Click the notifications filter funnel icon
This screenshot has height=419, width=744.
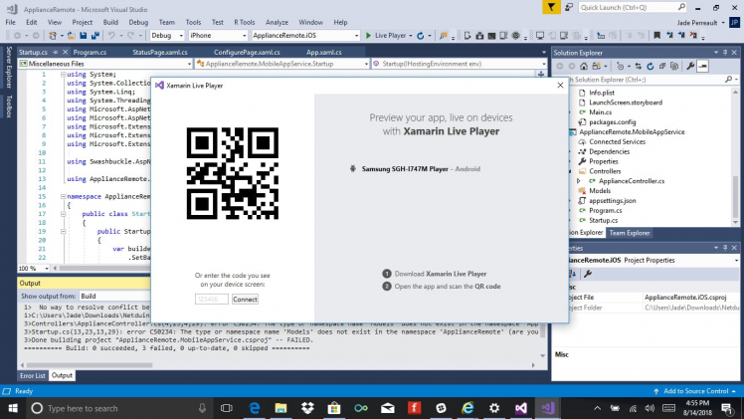click(x=552, y=6)
